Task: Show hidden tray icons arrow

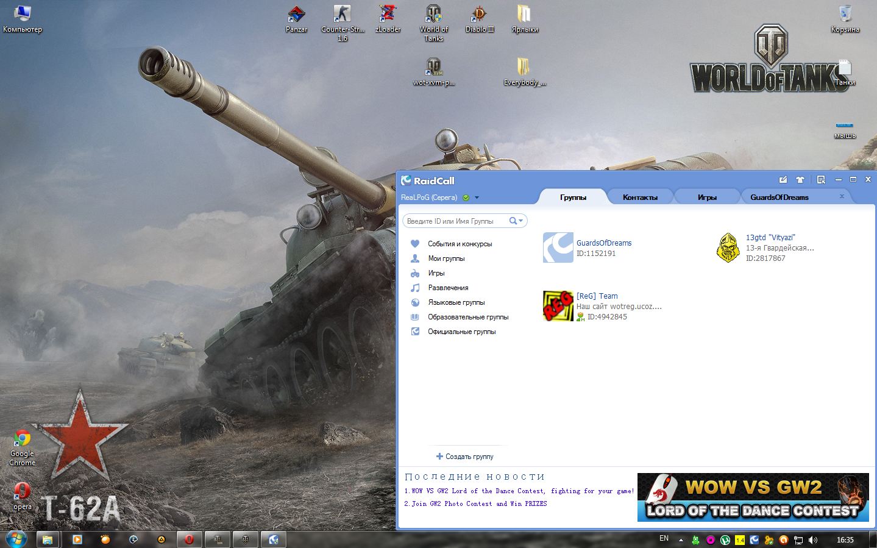Action: [681, 539]
